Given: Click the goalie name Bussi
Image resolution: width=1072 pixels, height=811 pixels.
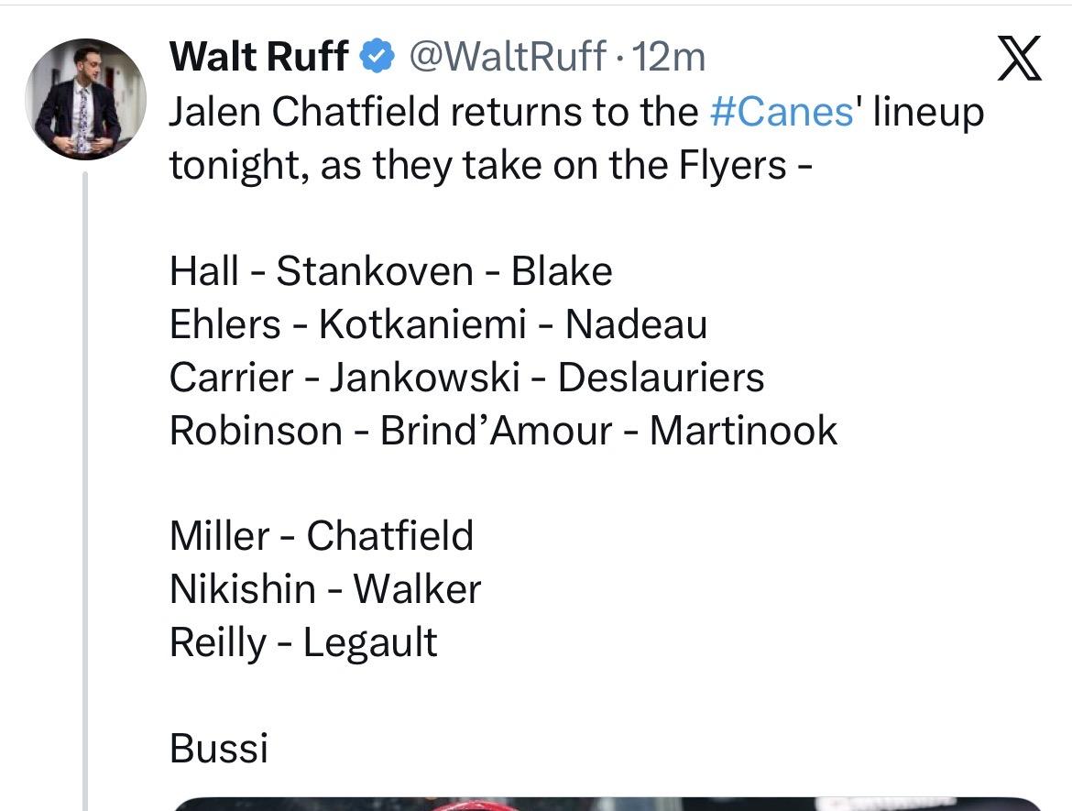Looking at the screenshot, I should point(219,749).
